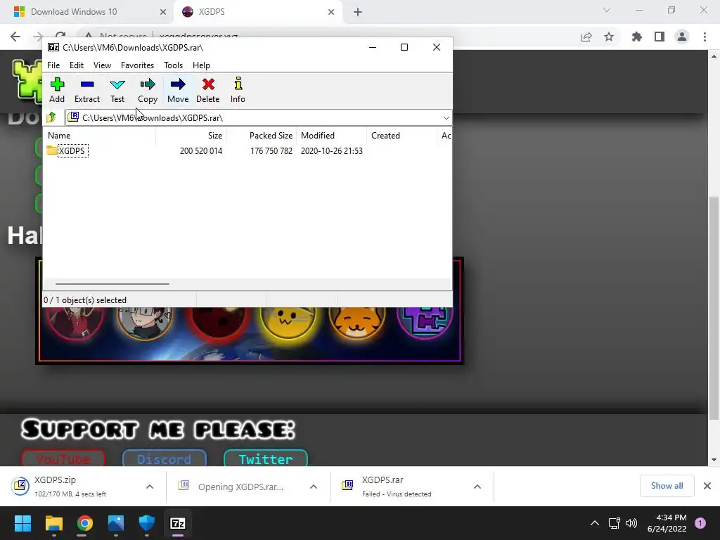This screenshot has width=720, height=540.
Task: Toggle Chrome side panel
Action: [x=660, y=37]
